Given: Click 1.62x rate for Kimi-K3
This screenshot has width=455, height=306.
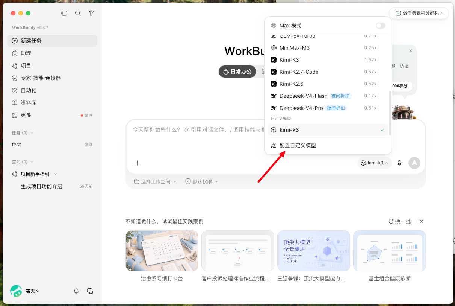Looking at the screenshot, I should pyautogui.click(x=370, y=60).
